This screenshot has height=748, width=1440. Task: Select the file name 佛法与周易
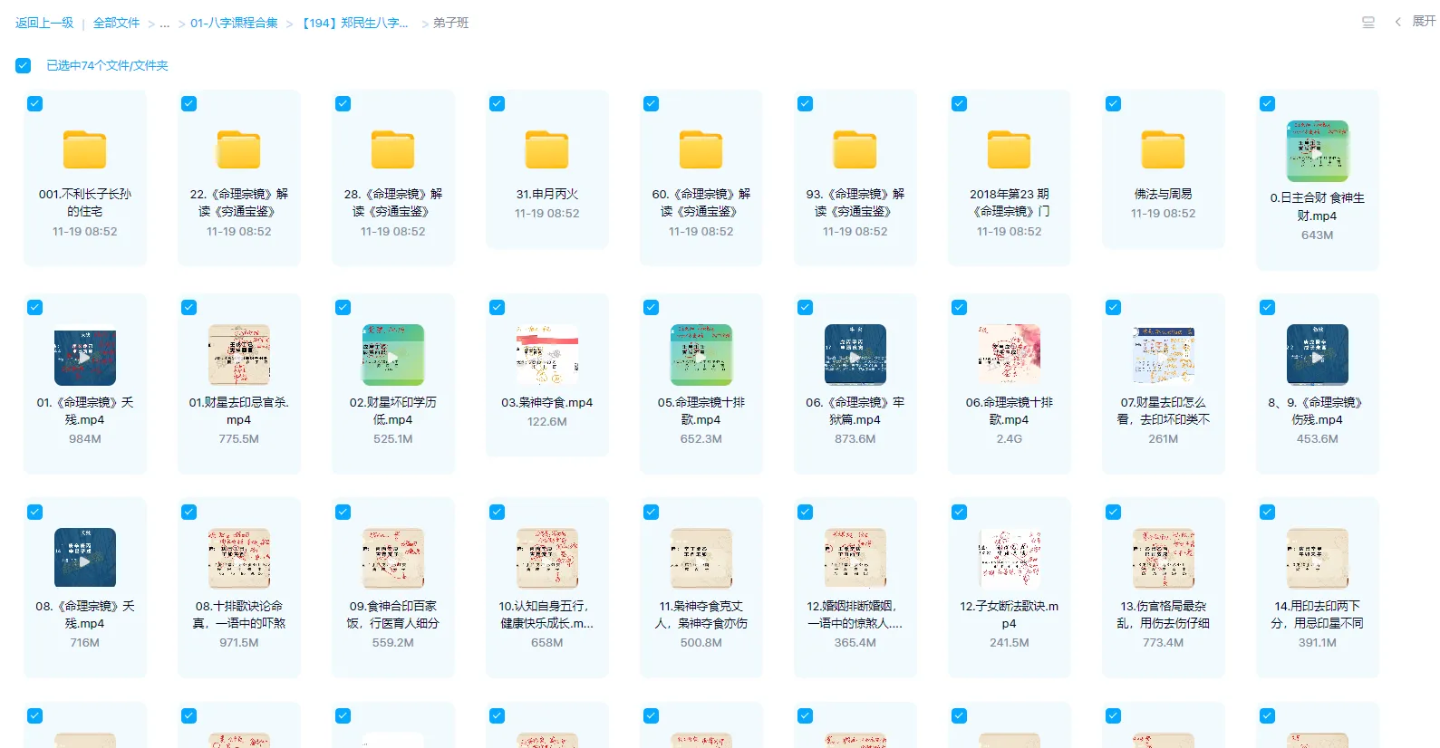click(x=1164, y=194)
